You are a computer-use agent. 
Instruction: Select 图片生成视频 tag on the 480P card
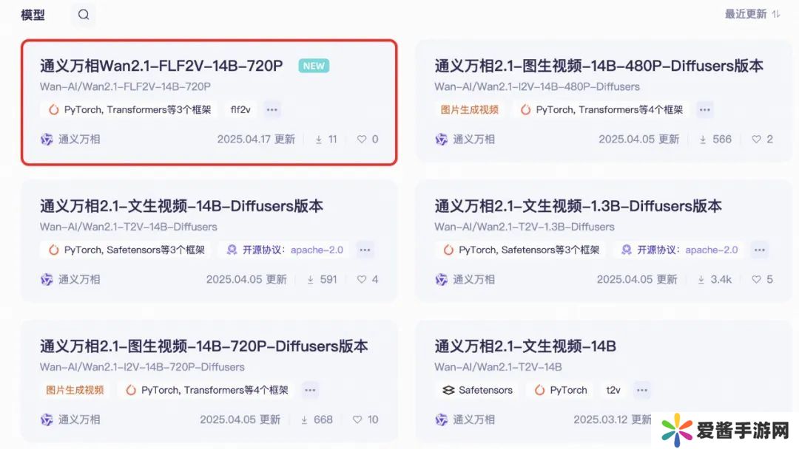tap(470, 110)
